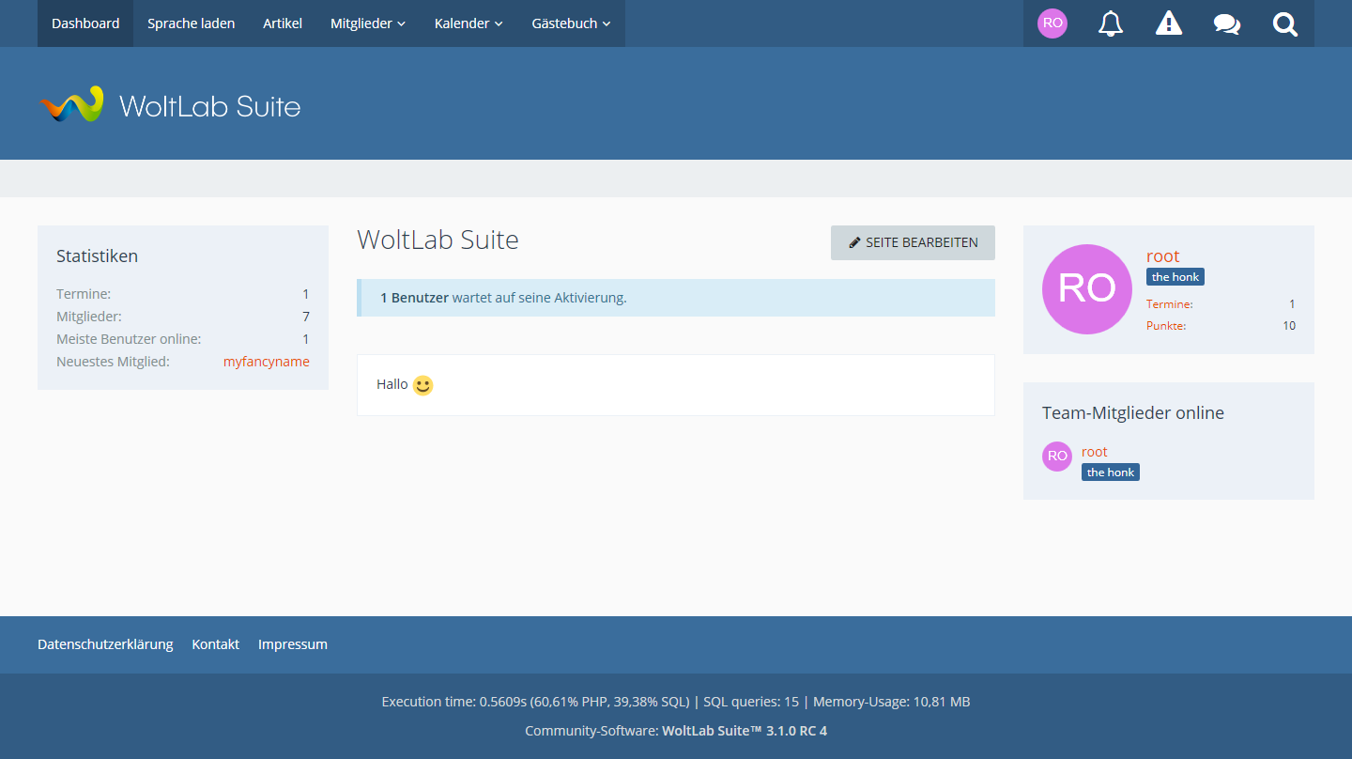Expand the Kalender dropdown menu

pyautogui.click(x=469, y=23)
